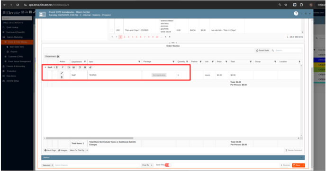
Task: Click the orange Save button
Action: tap(297, 165)
